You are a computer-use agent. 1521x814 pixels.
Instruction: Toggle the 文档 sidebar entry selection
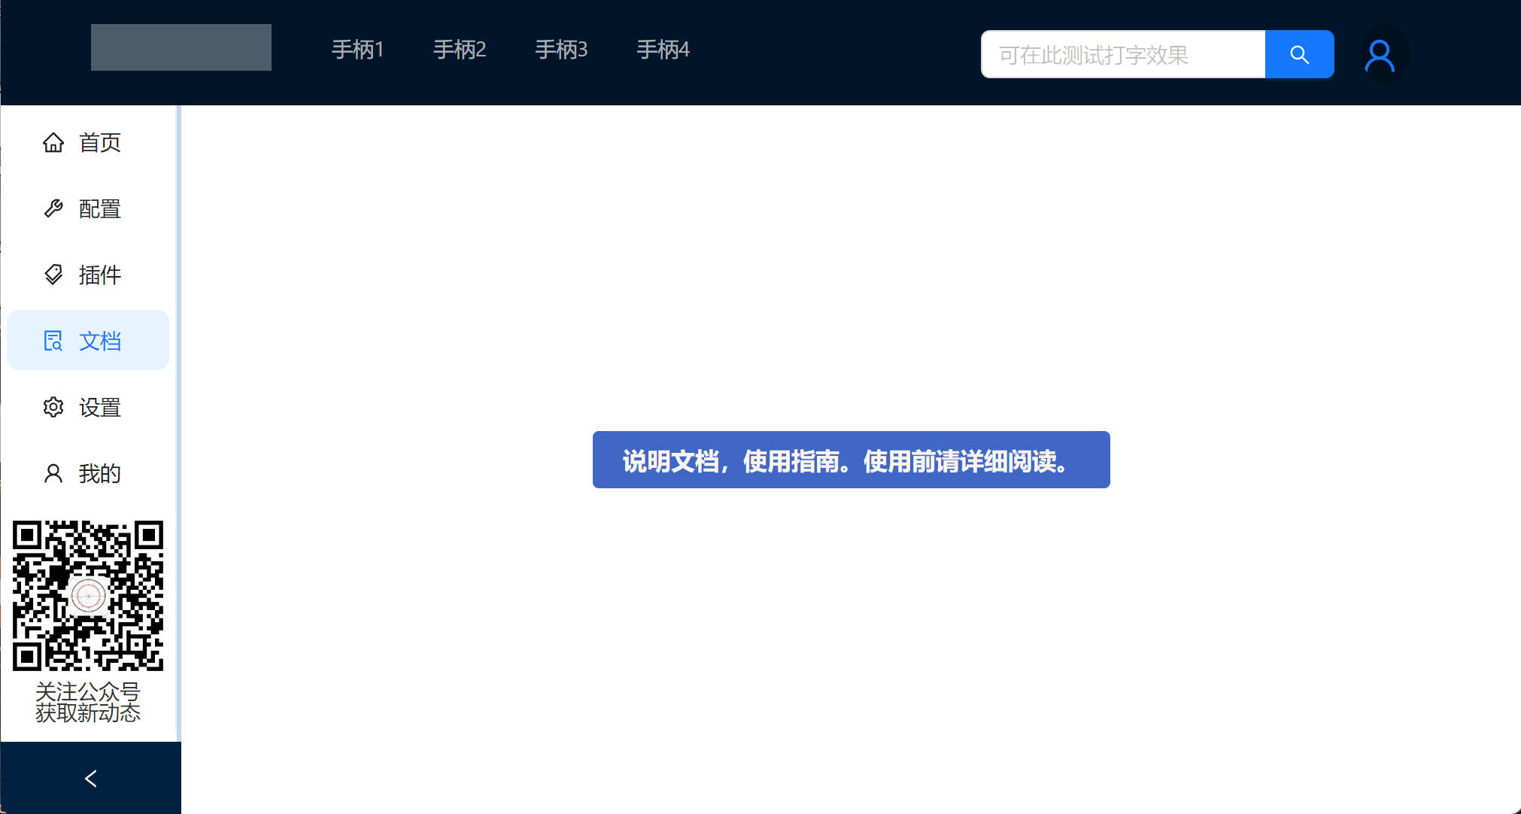coord(99,341)
